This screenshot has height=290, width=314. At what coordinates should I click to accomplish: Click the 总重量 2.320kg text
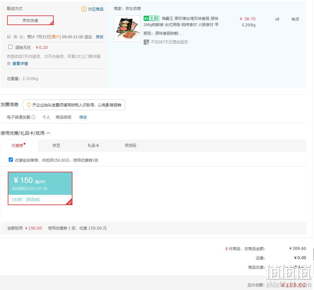pos(23,78)
